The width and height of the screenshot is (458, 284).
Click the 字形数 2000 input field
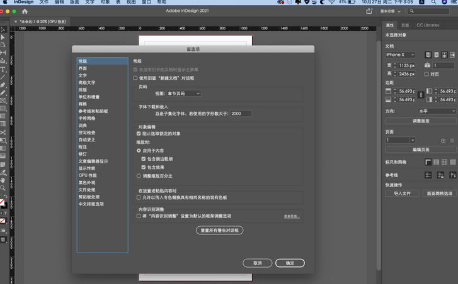click(241, 114)
